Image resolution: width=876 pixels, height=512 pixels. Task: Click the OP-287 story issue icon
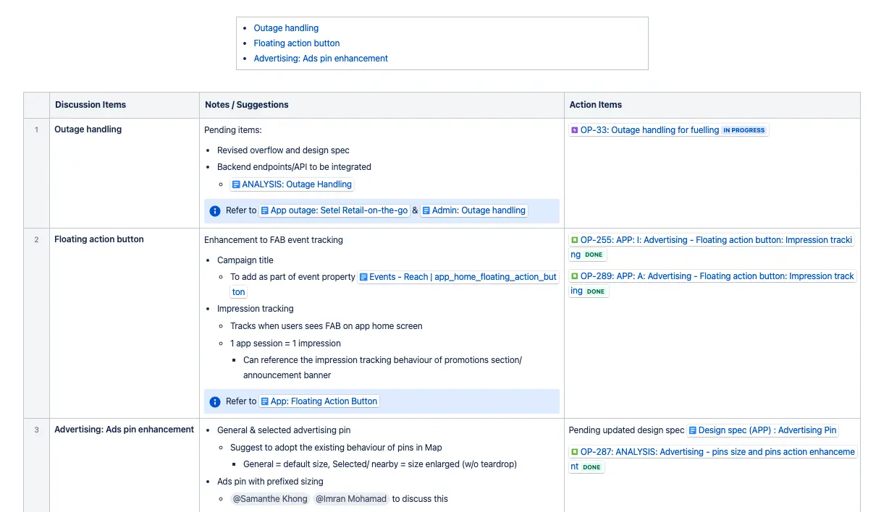click(x=575, y=452)
